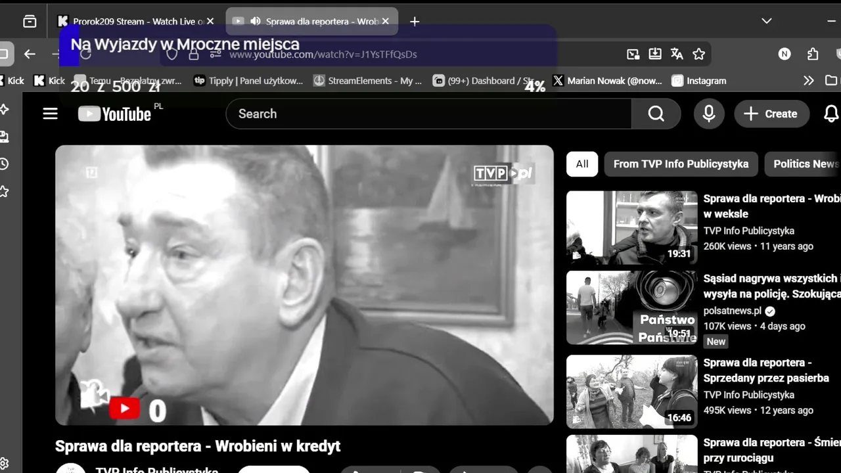The height and width of the screenshot is (473, 841).
Task: Close the Prorok209 Stream tab
Action: pyautogui.click(x=210, y=21)
